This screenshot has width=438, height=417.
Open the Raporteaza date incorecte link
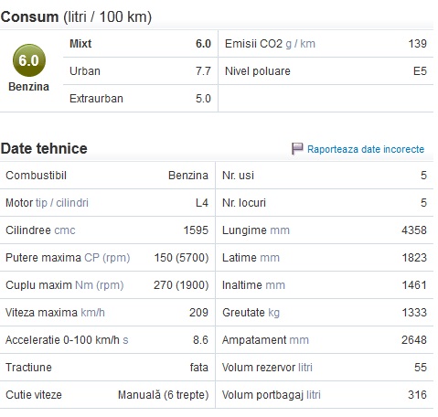coord(366,149)
